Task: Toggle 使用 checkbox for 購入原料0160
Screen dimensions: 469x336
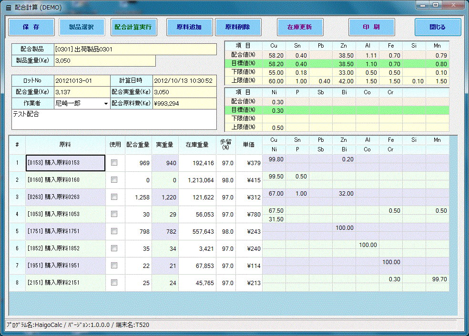Action: 114,179
